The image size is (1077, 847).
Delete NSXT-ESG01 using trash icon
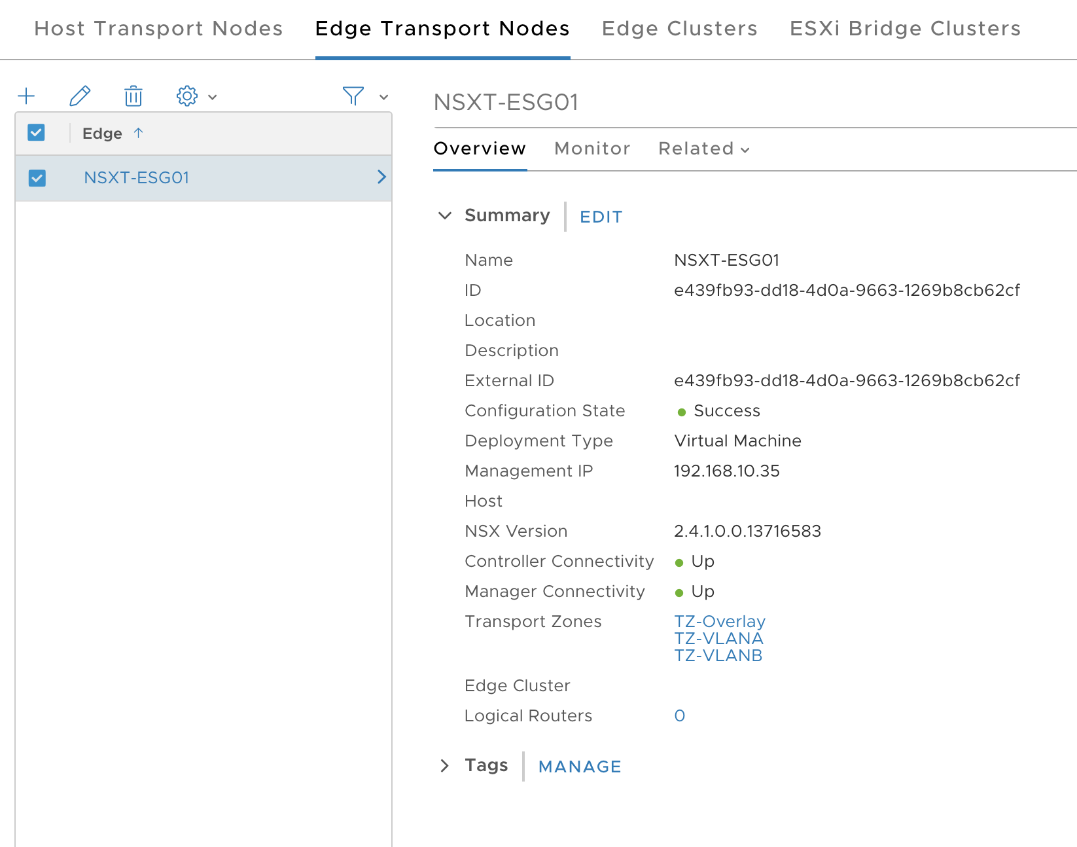[x=133, y=96]
